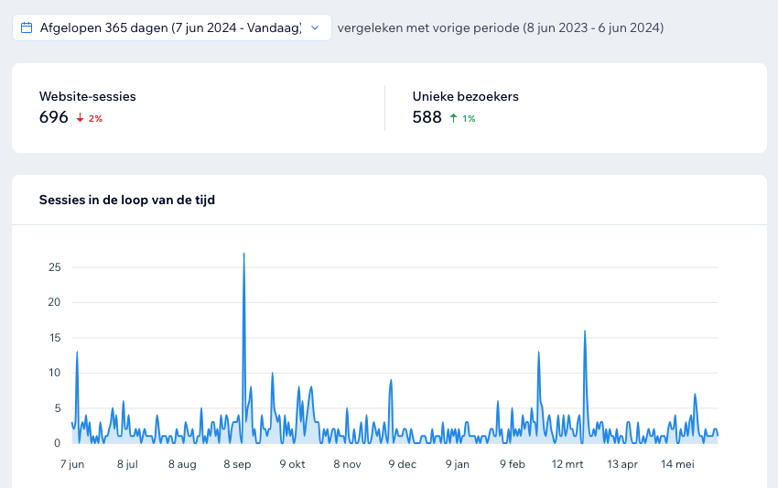778x488 pixels.
Task: Click the '12 mrt' x-axis label
Action: tap(567, 464)
